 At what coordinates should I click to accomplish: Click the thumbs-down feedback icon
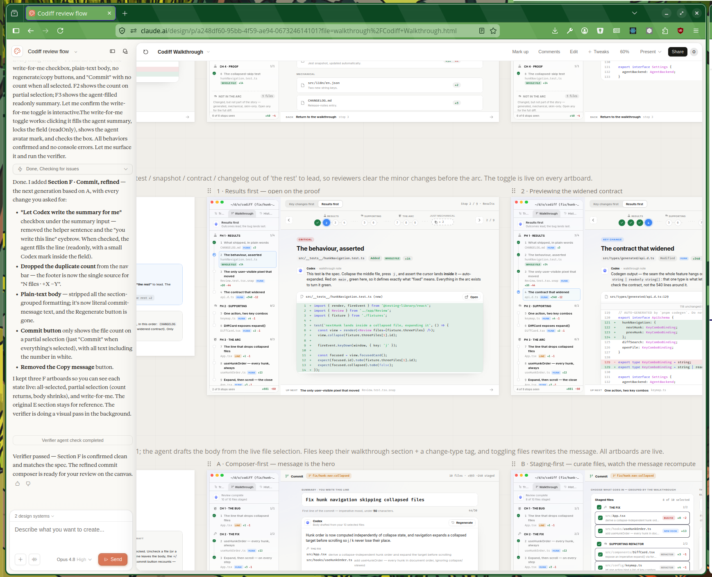[x=28, y=484]
